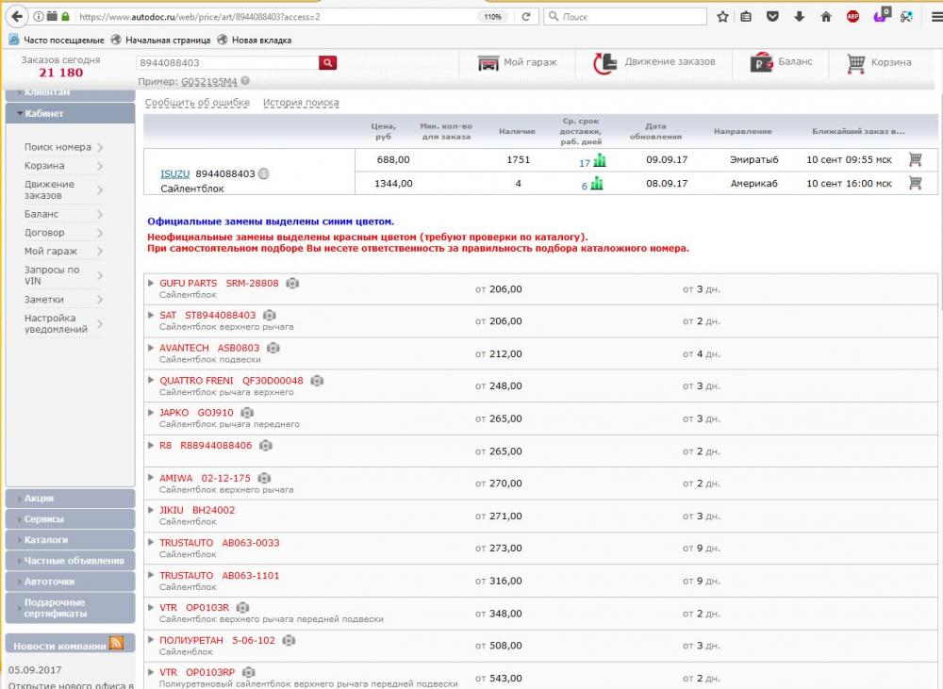Go to browser home page icon
This screenshot has height=689, width=943.
[826, 17]
